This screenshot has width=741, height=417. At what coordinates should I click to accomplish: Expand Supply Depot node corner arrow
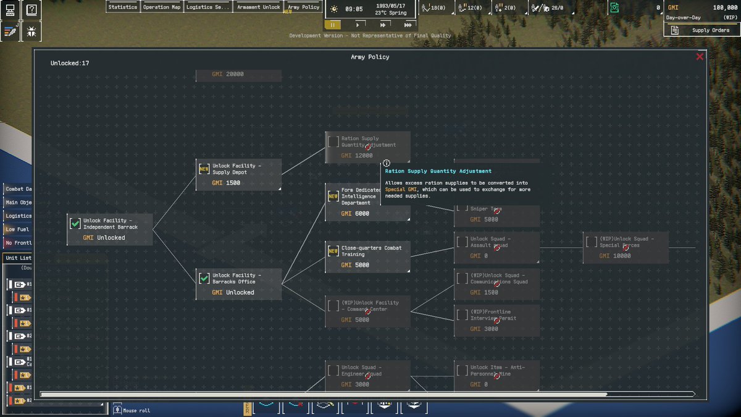[x=280, y=188]
